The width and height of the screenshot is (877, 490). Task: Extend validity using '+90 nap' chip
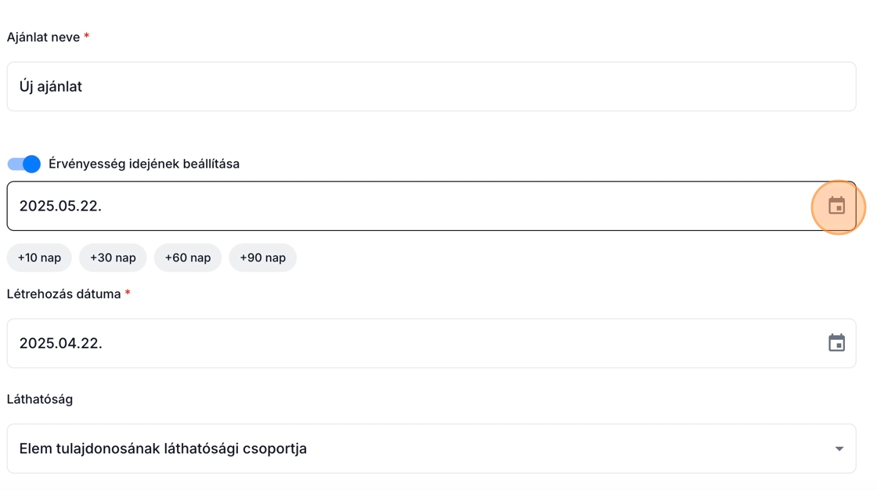[262, 258]
